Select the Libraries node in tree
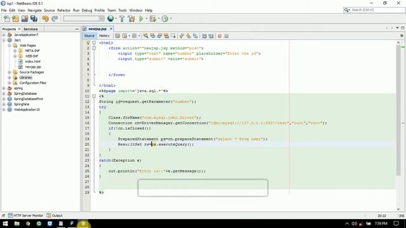406x228 pixels. click(x=25, y=77)
